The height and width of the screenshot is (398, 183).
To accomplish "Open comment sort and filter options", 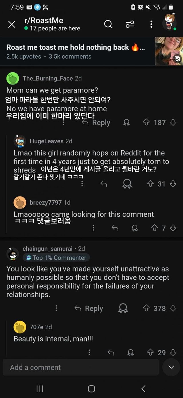I will point(130,24).
